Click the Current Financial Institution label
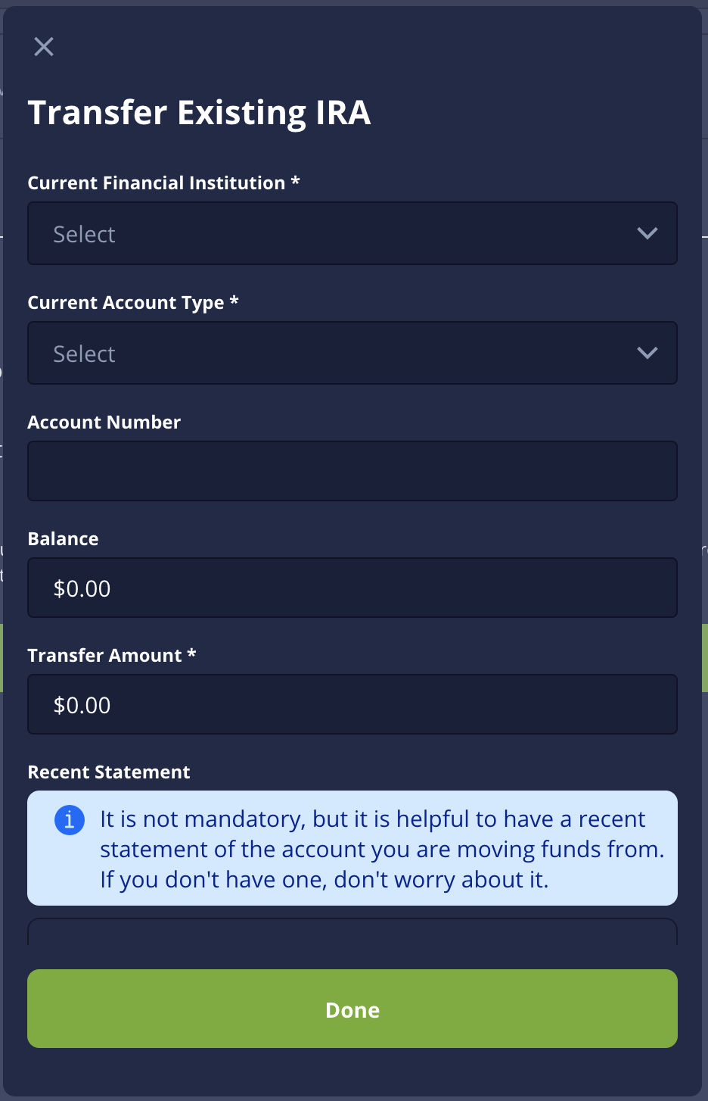The width and height of the screenshot is (708, 1101). point(163,183)
